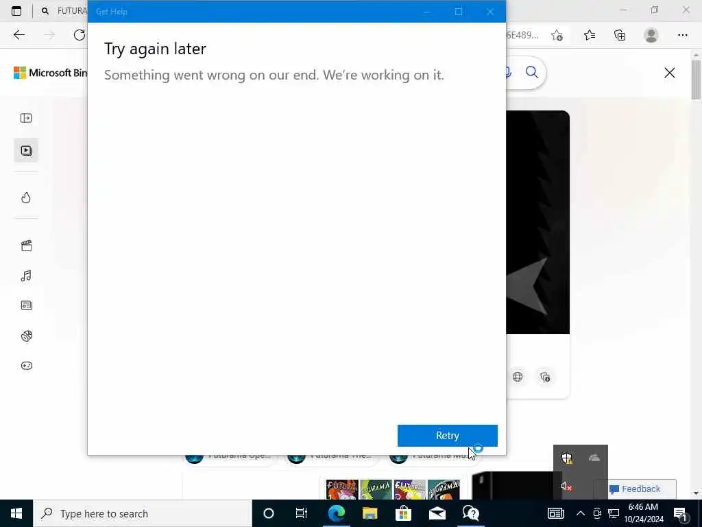Viewport: 702px width, 527px height.
Task: Add this page to favorites star
Action: [x=557, y=36]
